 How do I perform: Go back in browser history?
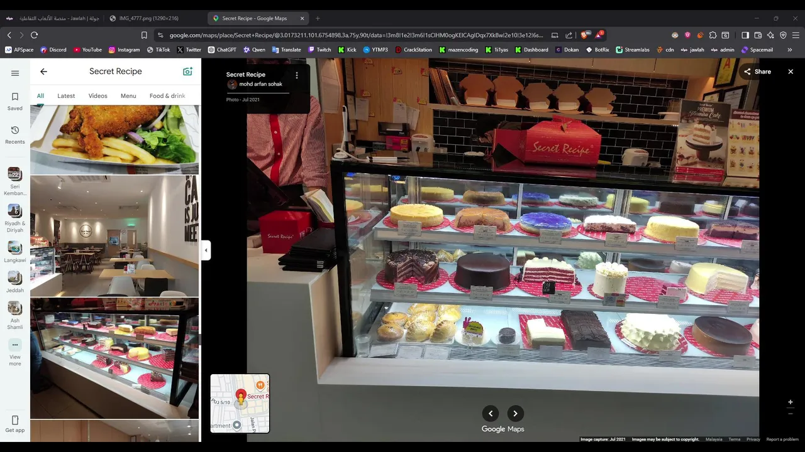click(9, 35)
